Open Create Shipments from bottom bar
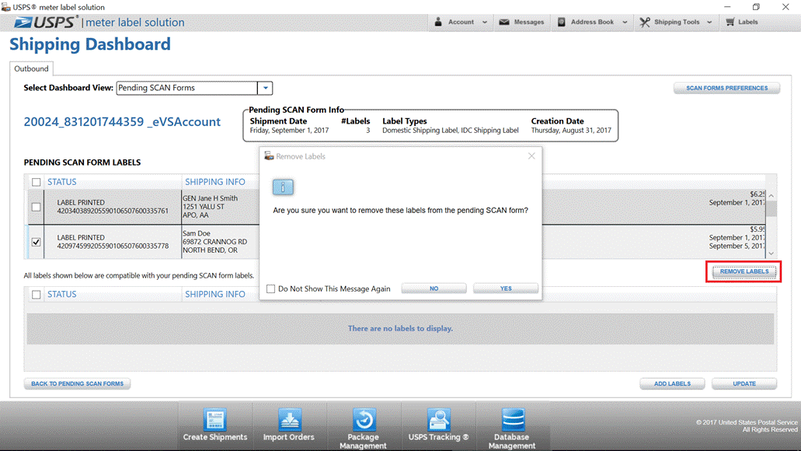Screen dimensions: 801x451 (x=215, y=425)
